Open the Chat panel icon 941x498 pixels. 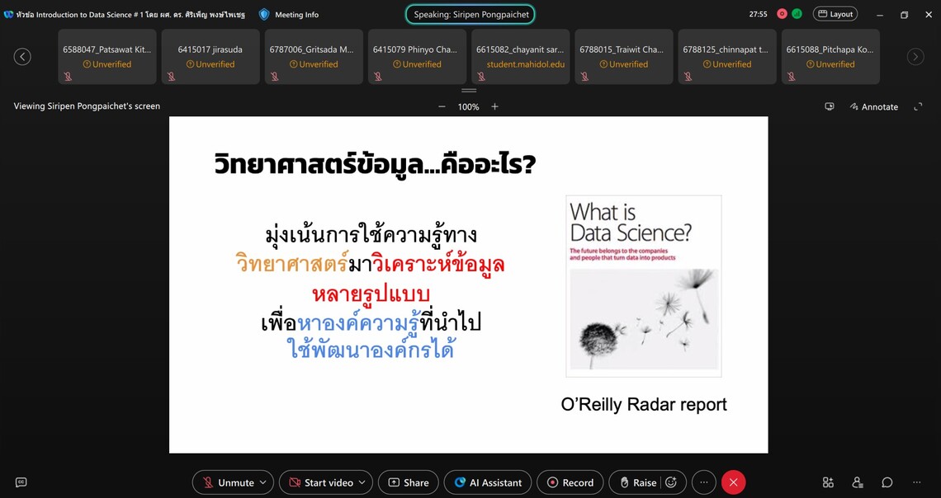pyautogui.click(x=887, y=482)
